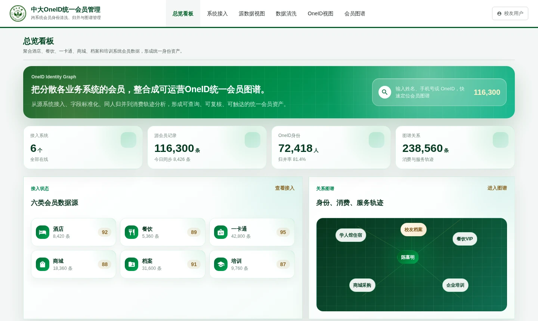This screenshot has width=538, height=321.
Task: Click the 培训 score badge 87
Action: pyautogui.click(x=283, y=264)
